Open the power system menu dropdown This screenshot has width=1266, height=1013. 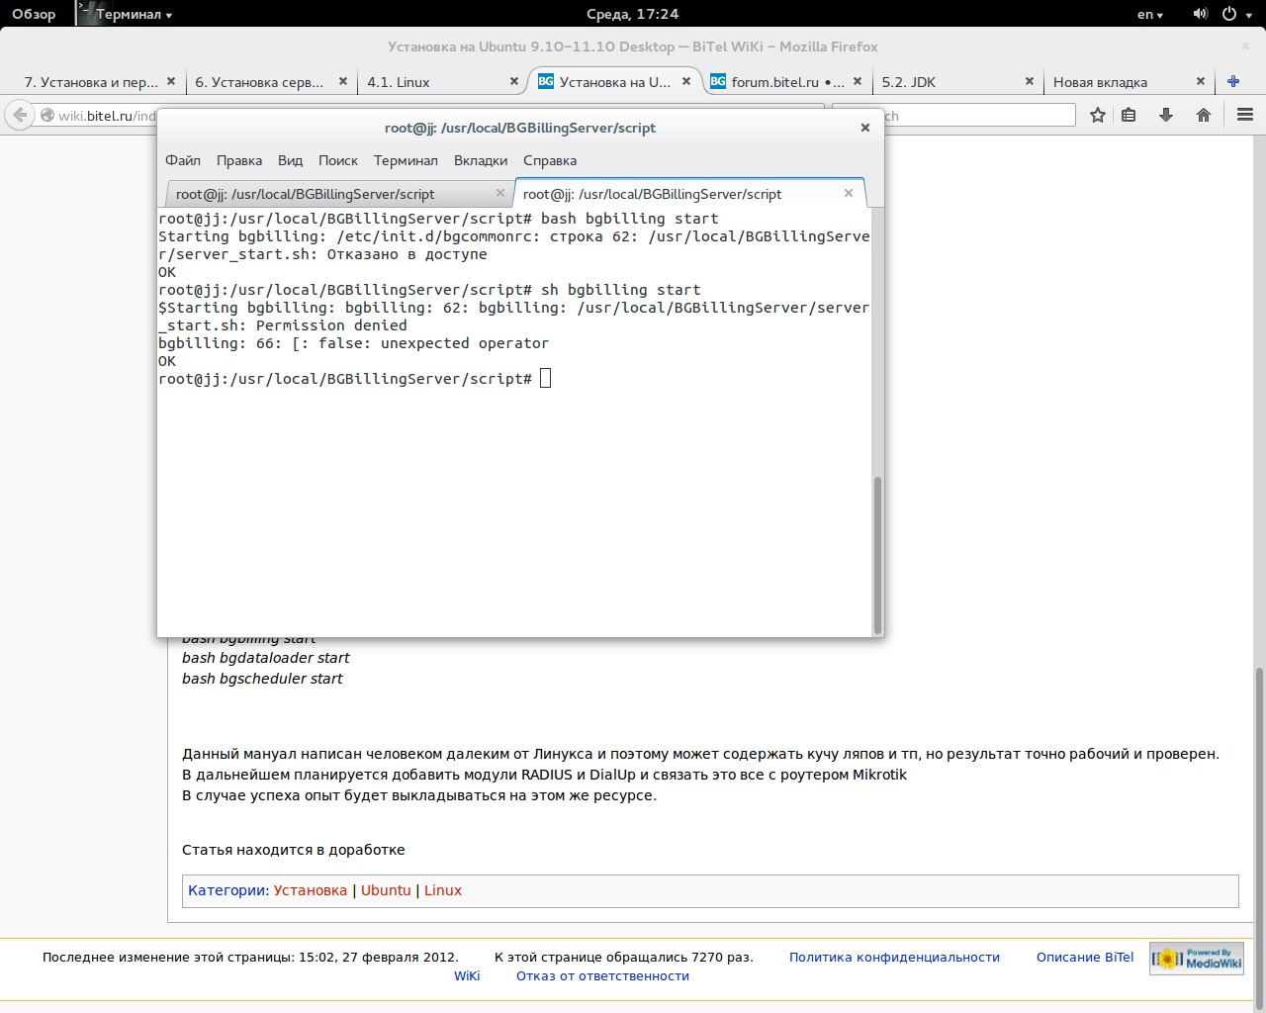click(1236, 14)
